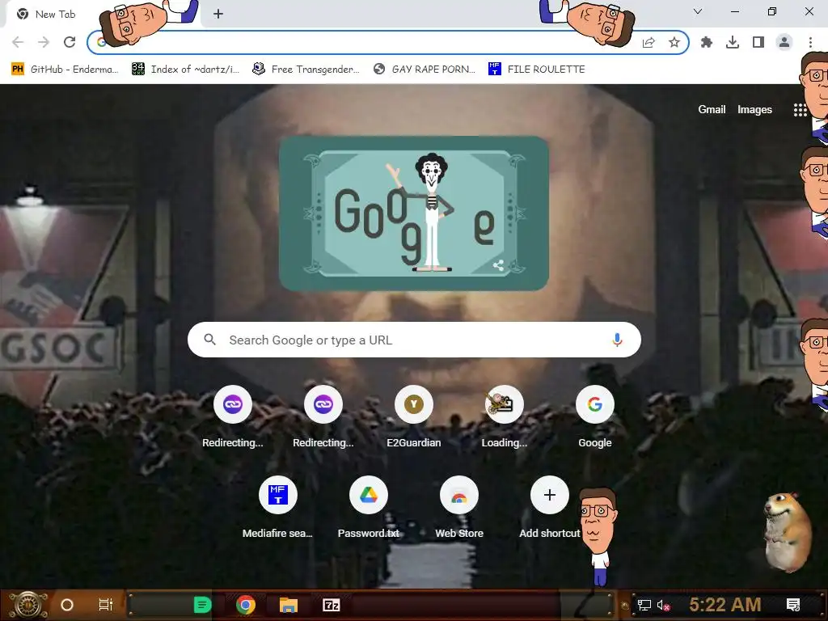This screenshot has width=828, height=621.
Task: Open the profile avatar menu
Action: click(784, 42)
